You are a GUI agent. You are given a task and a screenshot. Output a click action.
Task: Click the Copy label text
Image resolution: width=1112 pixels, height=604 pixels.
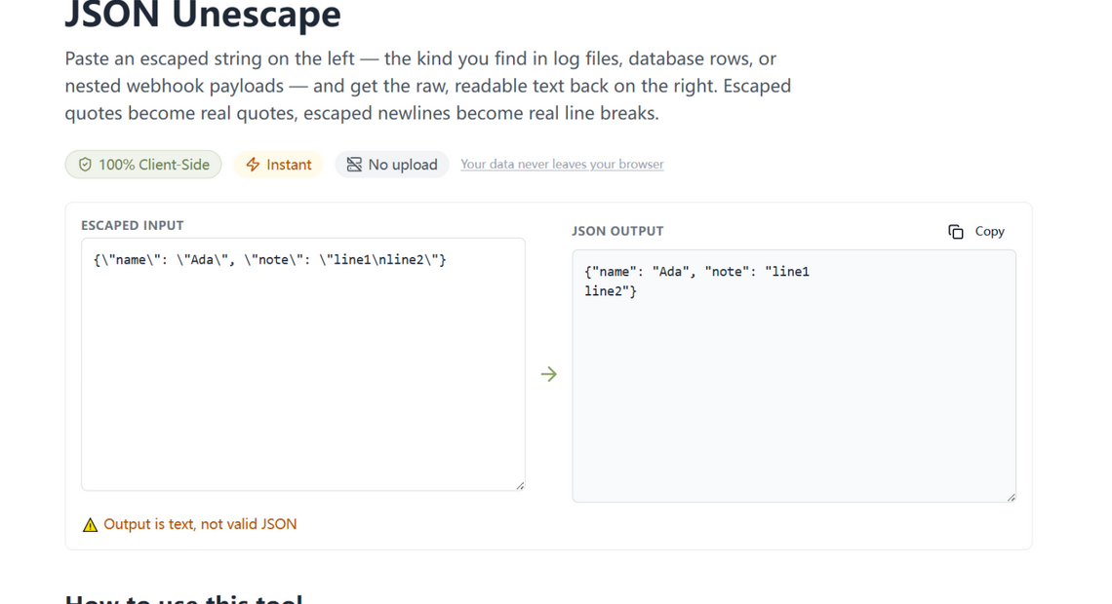point(989,232)
